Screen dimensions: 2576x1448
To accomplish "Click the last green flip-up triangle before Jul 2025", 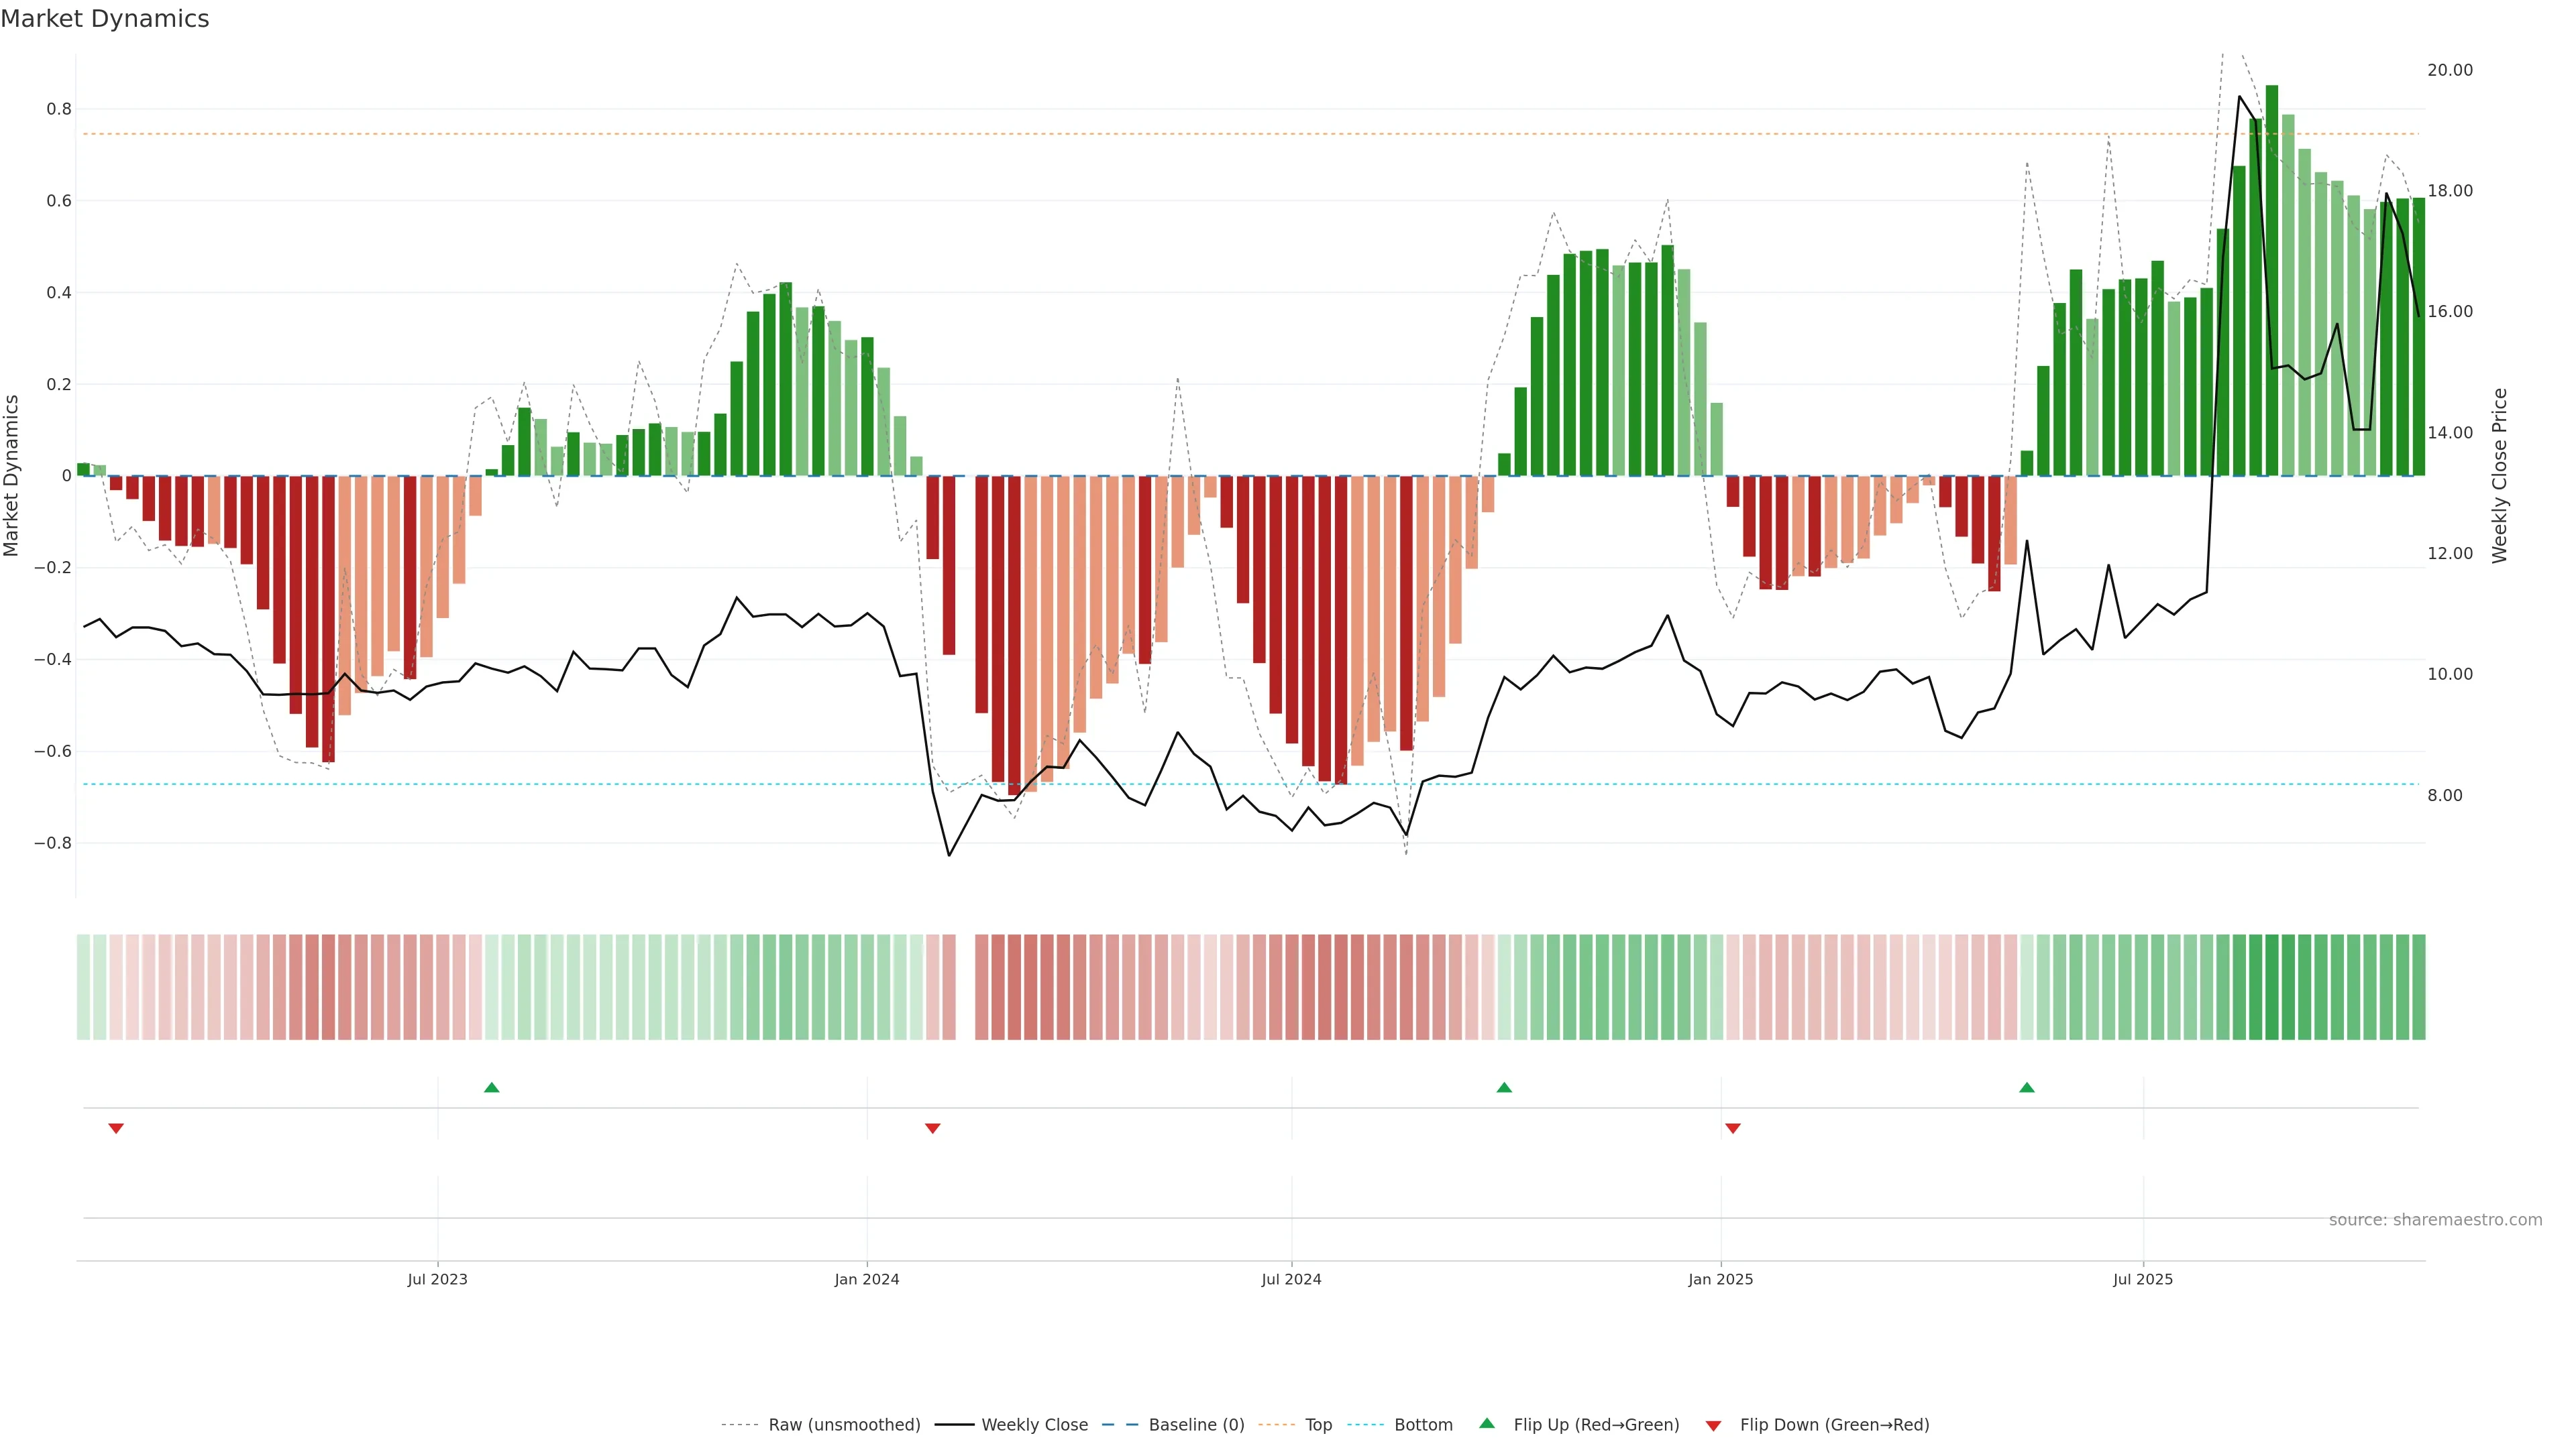I will (2027, 1087).
